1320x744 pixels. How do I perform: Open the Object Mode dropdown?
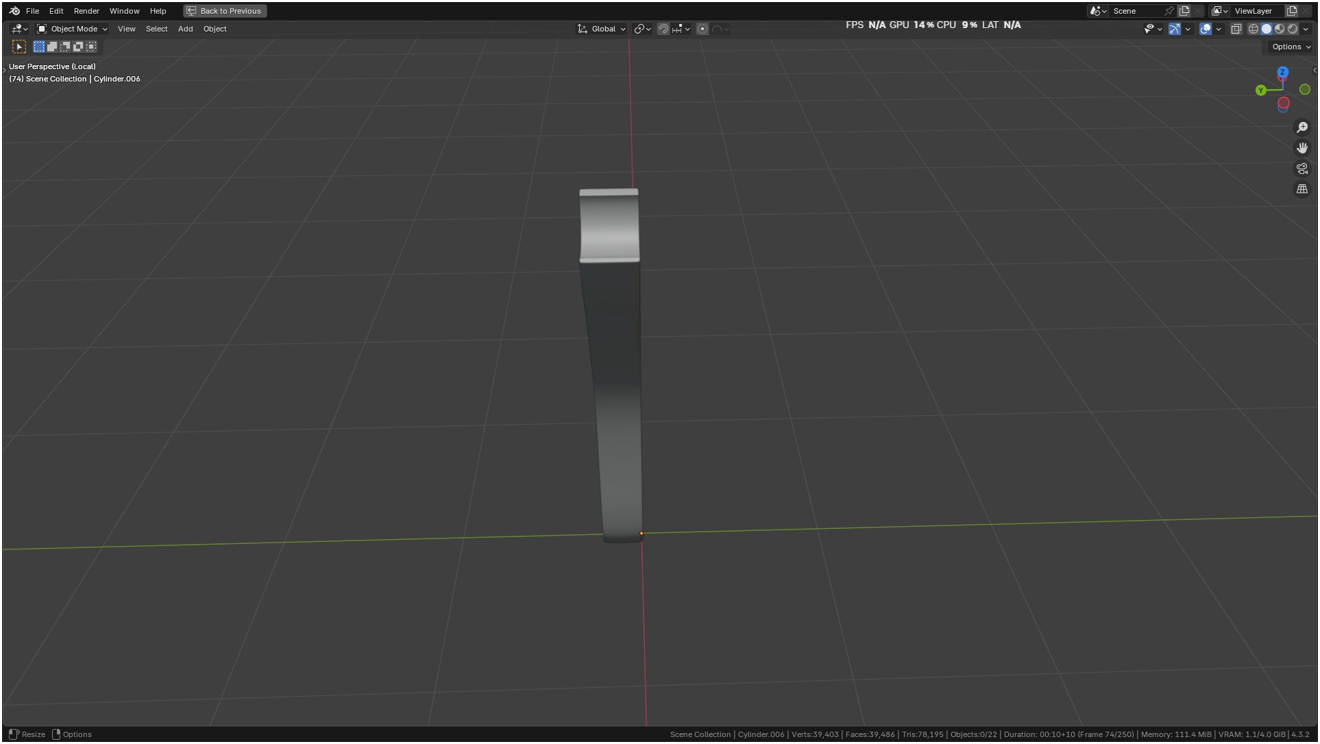click(x=72, y=29)
